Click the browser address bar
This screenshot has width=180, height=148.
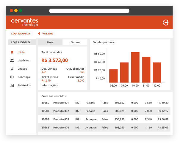(x=89, y=11)
